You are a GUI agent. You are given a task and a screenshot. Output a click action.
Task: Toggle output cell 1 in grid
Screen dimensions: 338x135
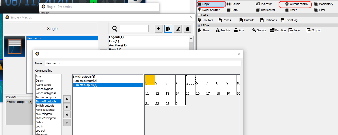pos(150,80)
